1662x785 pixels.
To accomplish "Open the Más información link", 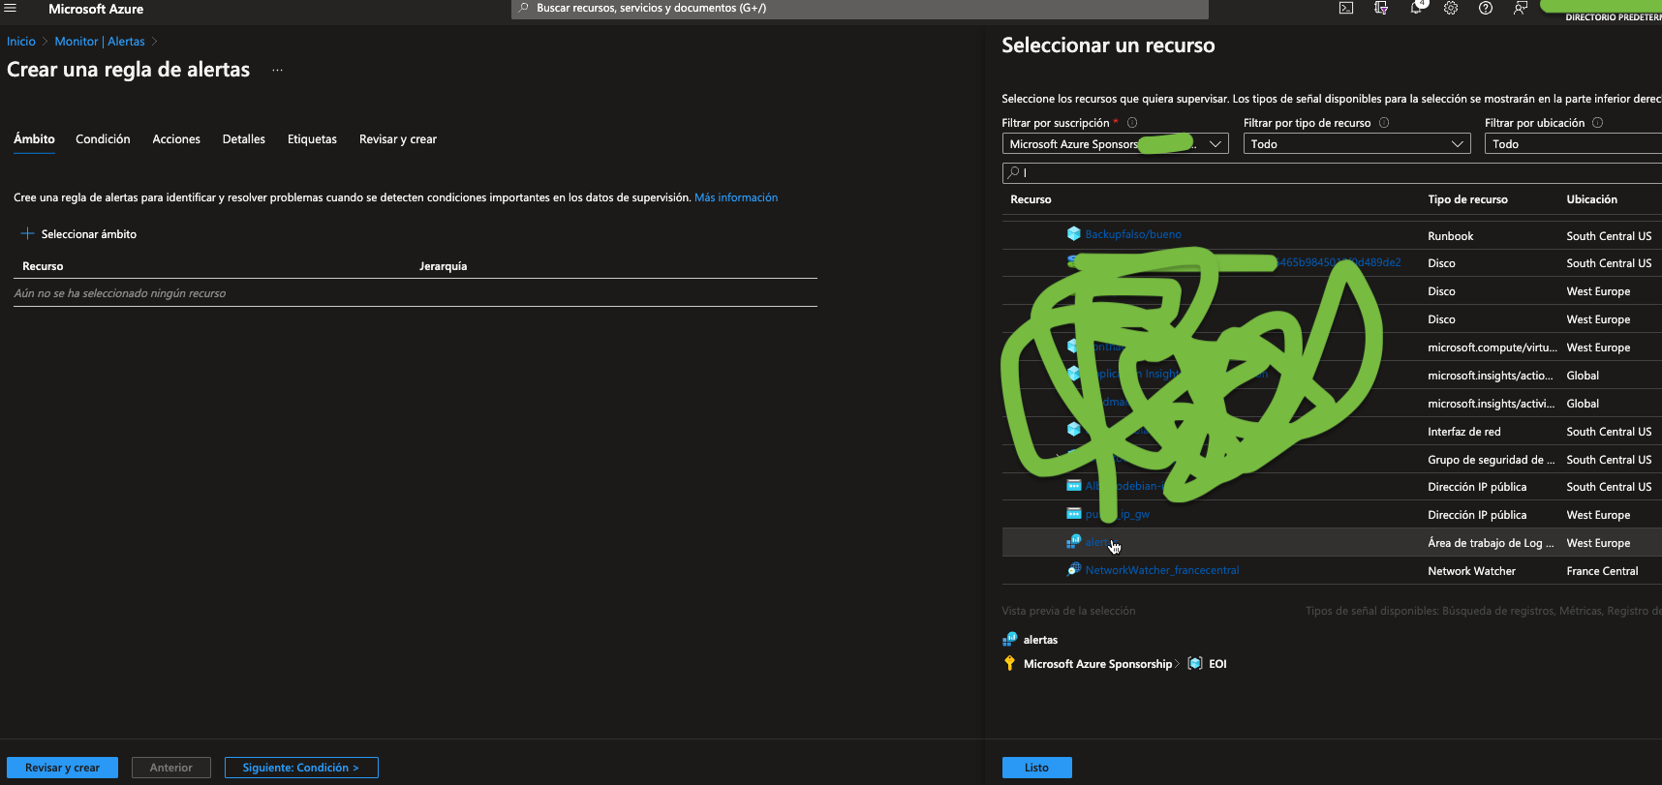I will 735,197.
